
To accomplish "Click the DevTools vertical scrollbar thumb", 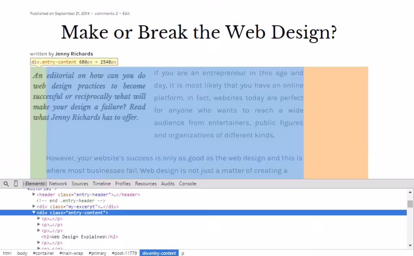I will pyautogui.click(x=410, y=204).
